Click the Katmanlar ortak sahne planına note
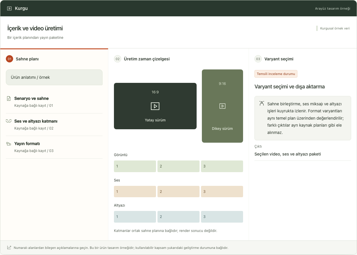Image resolution: width=357 pixels, height=255 pixels. tap(166, 231)
